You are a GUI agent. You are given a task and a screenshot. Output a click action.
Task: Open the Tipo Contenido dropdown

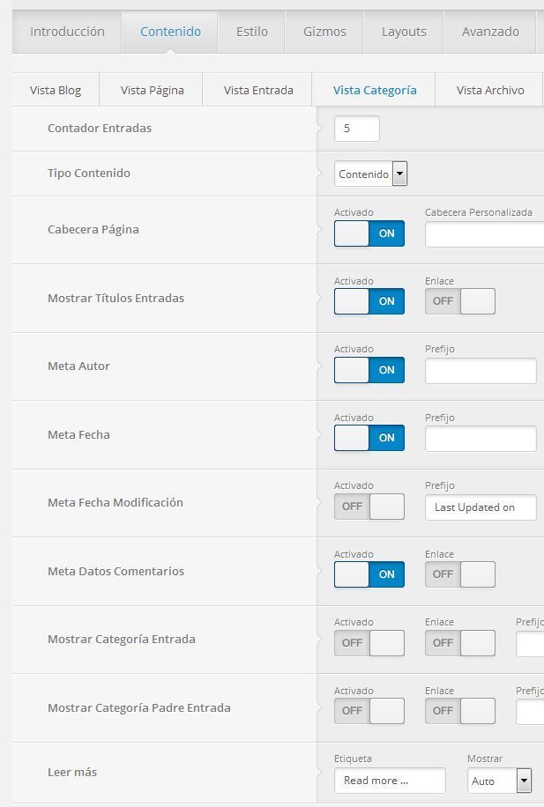370,174
